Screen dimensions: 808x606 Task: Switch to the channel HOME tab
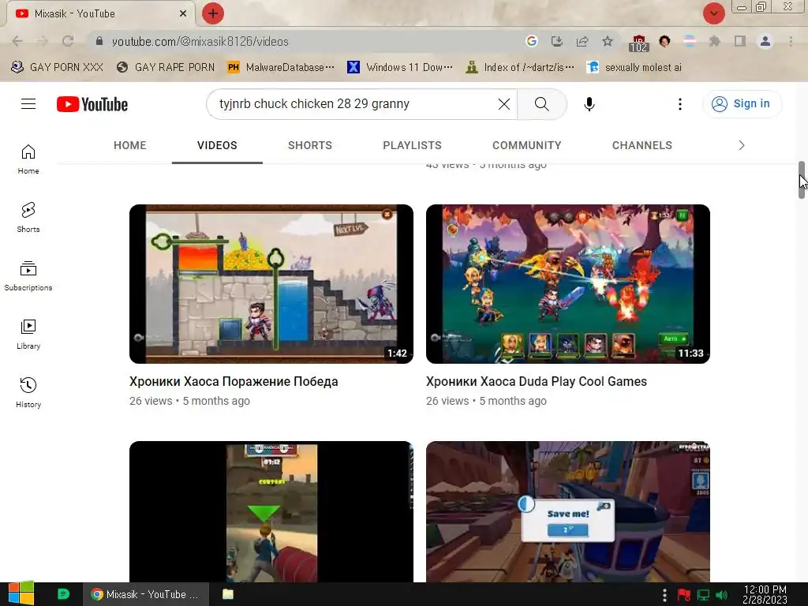tap(130, 145)
